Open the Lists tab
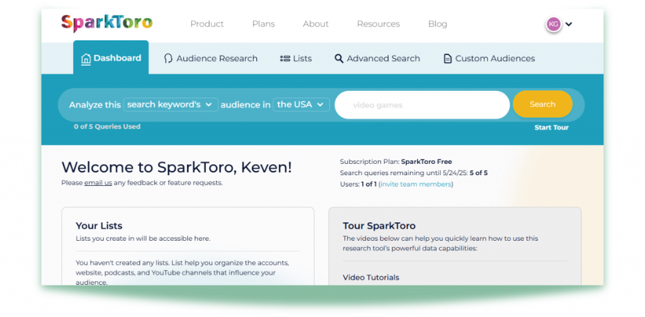Viewport: 645px width, 317px height. pos(296,59)
